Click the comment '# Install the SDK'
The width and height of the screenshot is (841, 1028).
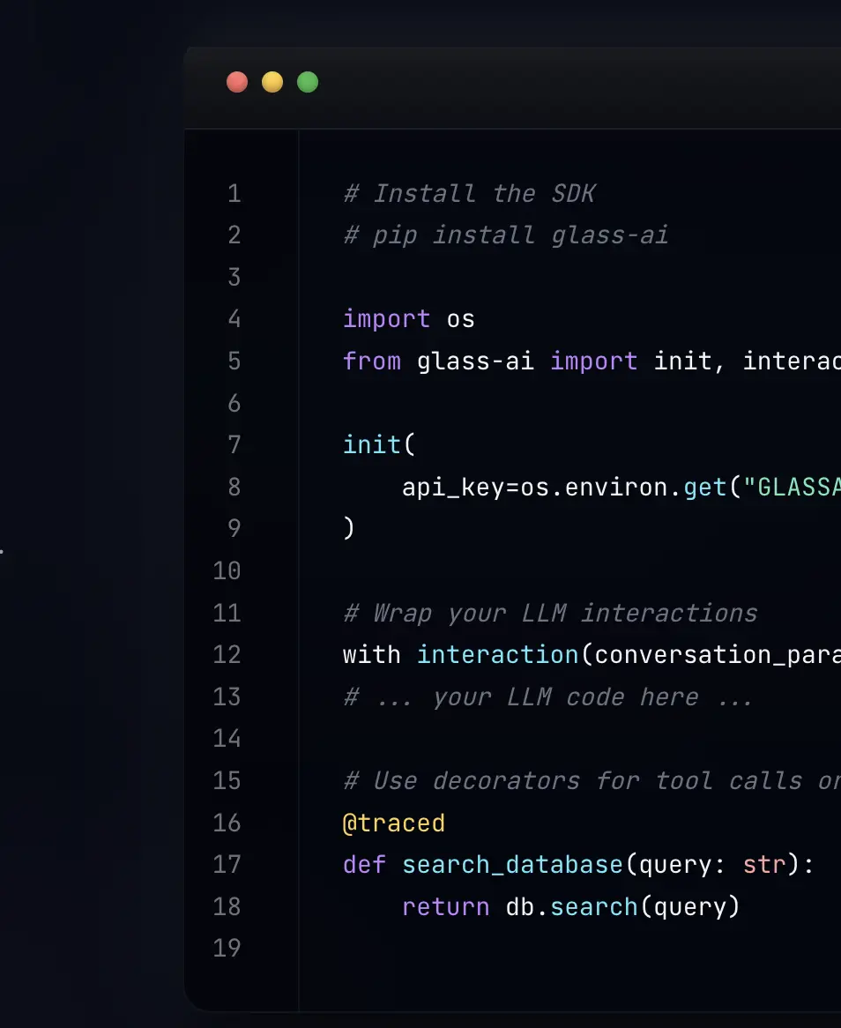pos(469,193)
